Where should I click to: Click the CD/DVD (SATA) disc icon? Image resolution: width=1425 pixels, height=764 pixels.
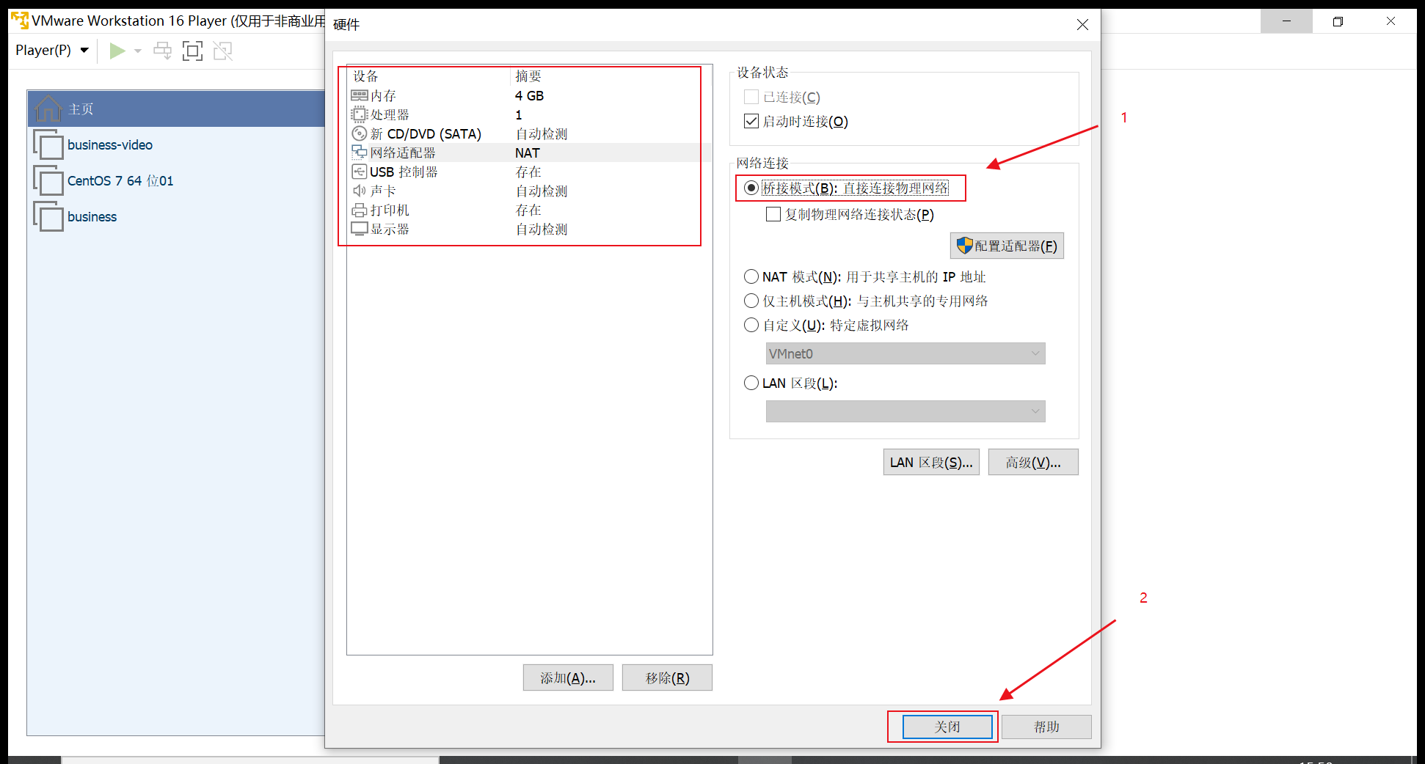[x=359, y=133]
